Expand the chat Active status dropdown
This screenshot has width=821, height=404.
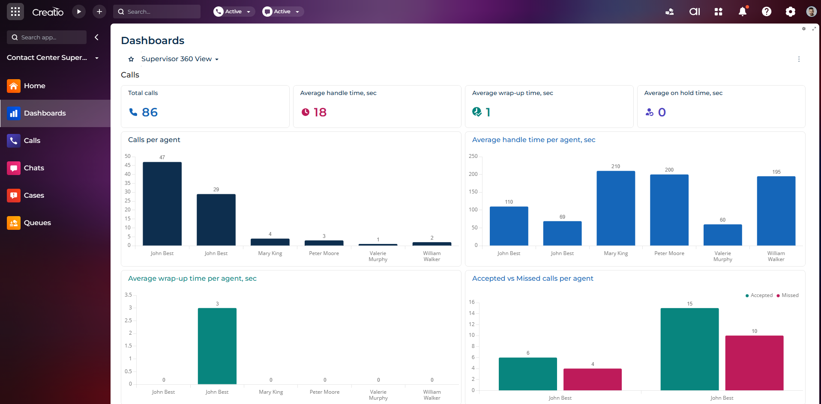pos(283,12)
